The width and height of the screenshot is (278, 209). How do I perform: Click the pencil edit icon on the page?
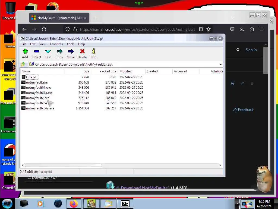(x=242, y=83)
